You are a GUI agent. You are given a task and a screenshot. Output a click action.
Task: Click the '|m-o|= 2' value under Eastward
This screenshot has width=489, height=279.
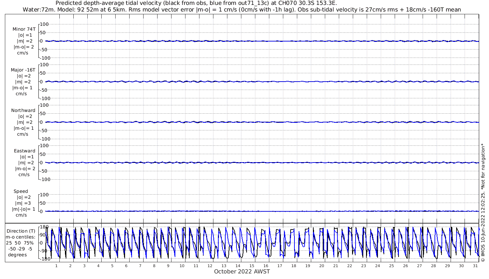[x=25, y=168]
